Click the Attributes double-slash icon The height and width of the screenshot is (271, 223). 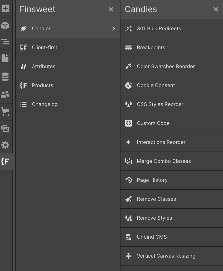23,66
